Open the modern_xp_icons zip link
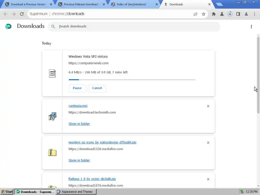Screen dimensions: 260x195 [x=103, y=142]
